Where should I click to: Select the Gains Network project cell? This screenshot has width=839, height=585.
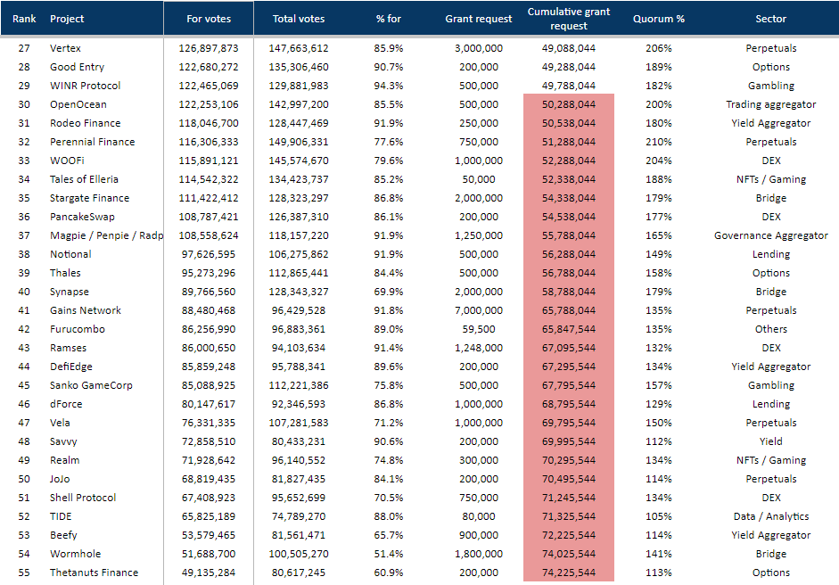(x=86, y=310)
